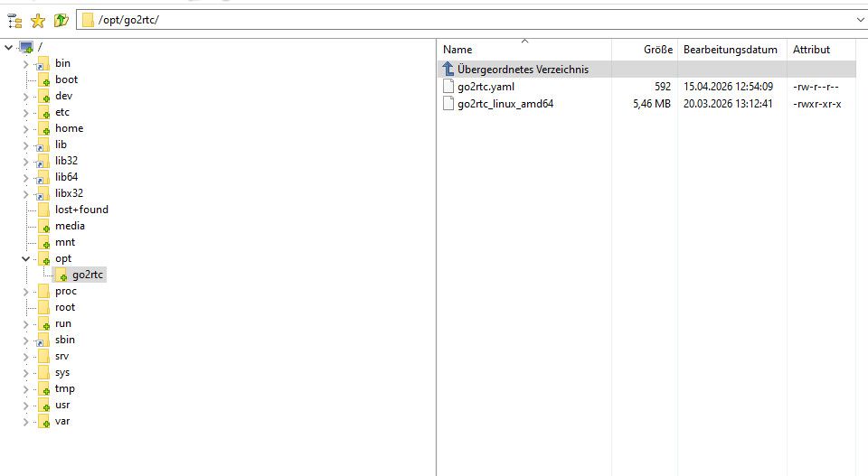The width and height of the screenshot is (868, 476).
Task: Expand the sys folder
Action: coord(25,373)
